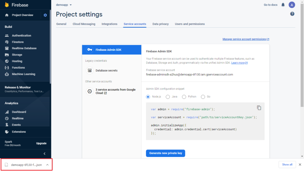
Task: Open project settings gear icon
Action: (45, 15)
